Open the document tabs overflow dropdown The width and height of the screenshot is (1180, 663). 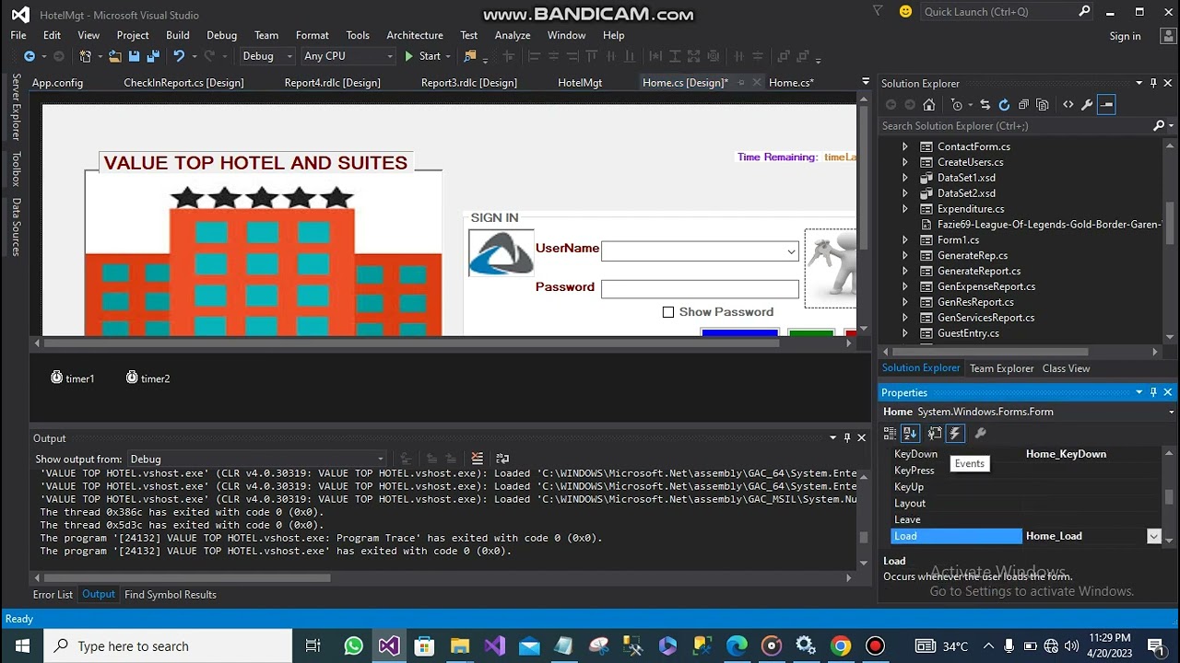[865, 82]
